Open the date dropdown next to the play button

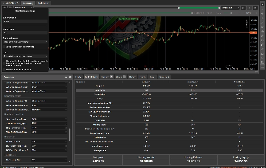point(231,8)
